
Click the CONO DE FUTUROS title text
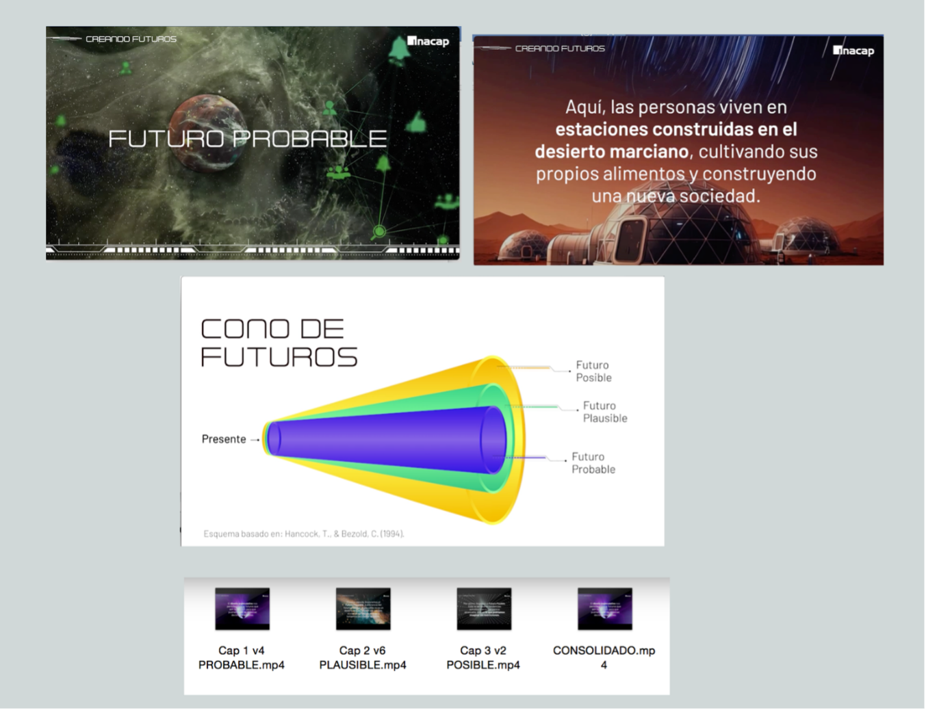coord(279,343)
